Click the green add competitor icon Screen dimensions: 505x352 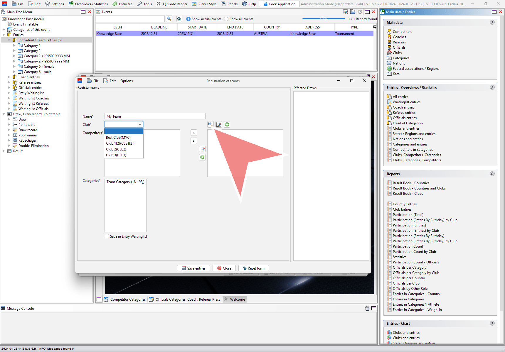[x=202, y=158]
